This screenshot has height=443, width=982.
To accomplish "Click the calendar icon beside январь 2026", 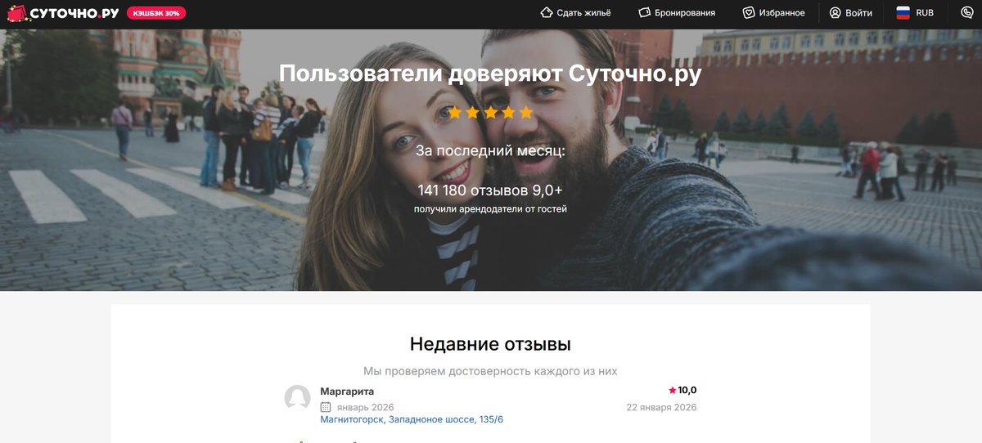I will (x=325, y=407).
